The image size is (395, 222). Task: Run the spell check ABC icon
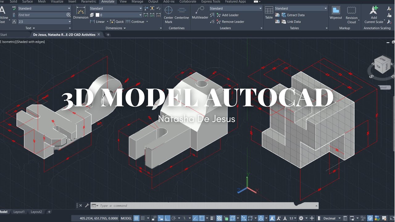[14, 8]
